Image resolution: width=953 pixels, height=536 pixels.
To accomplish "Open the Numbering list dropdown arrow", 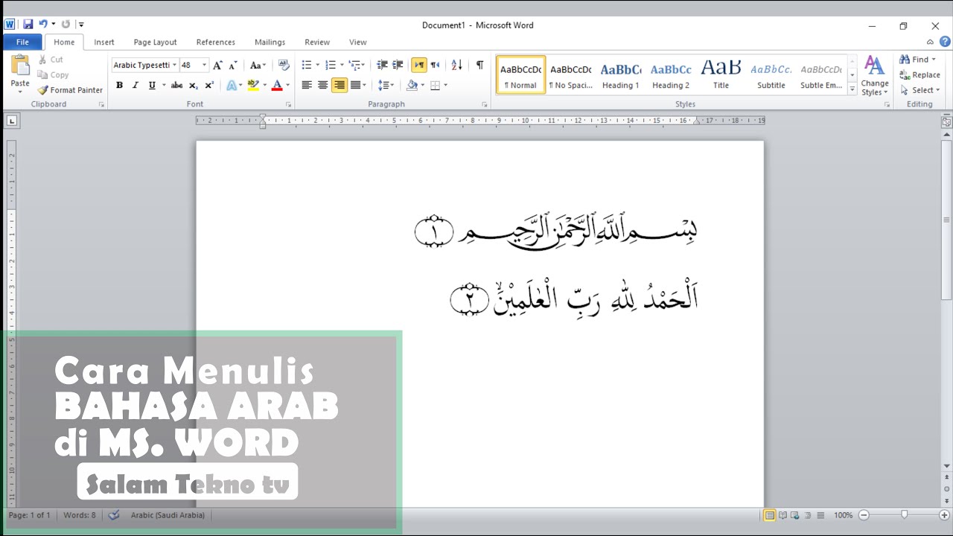I will (x=342, y=66).
